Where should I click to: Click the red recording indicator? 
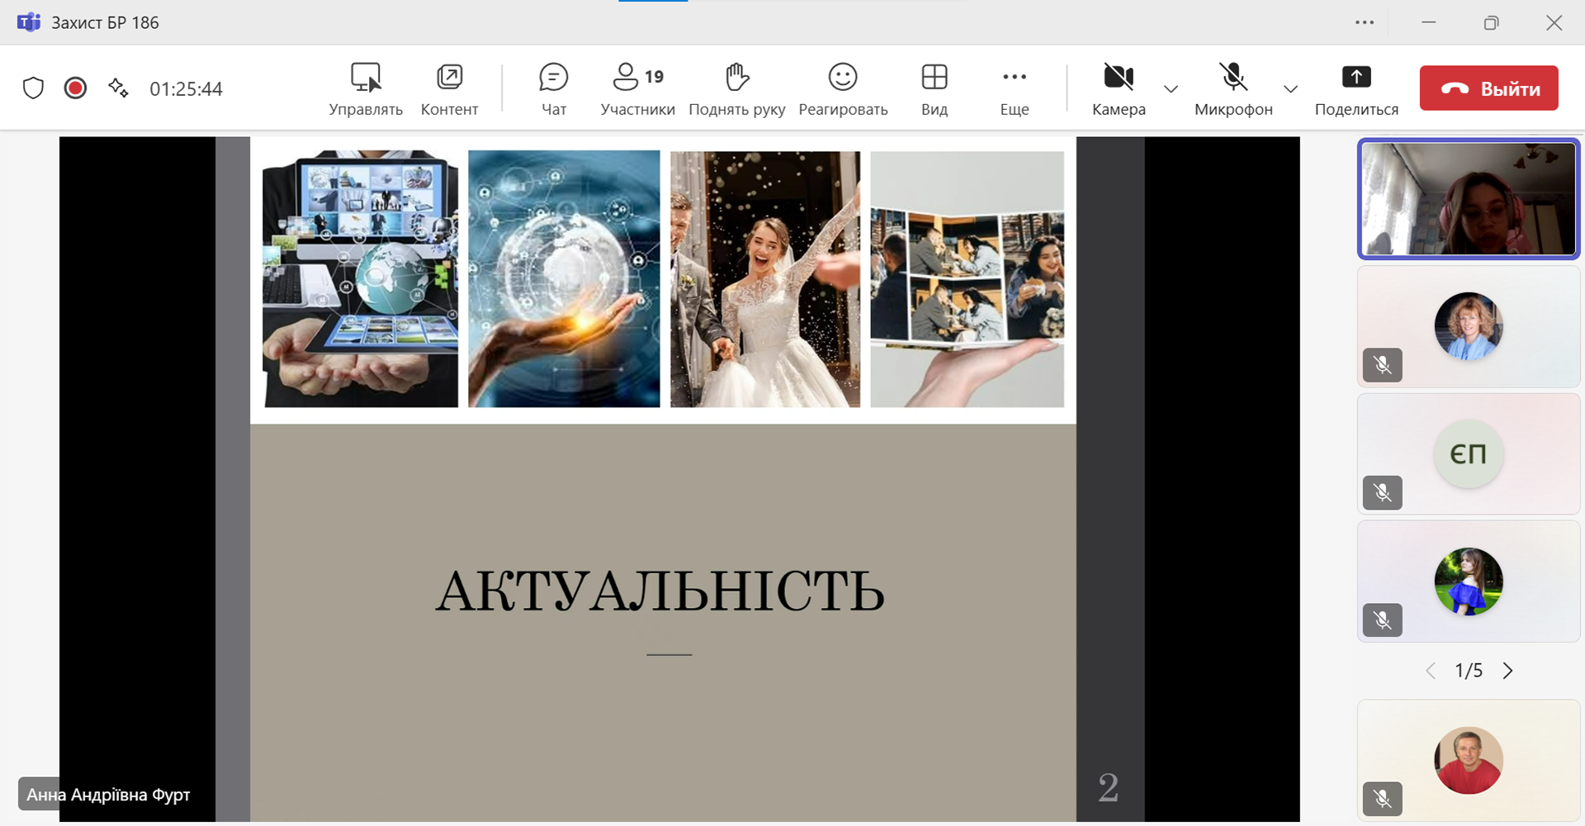pyautogui.click(x=75, y=88)
